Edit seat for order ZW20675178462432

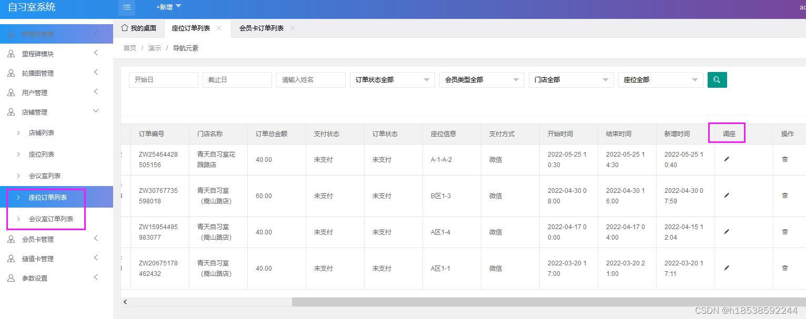(x=727, y=268)
